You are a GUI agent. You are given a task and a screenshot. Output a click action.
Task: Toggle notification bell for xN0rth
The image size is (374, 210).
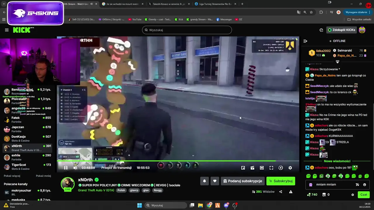click(205, 181)
